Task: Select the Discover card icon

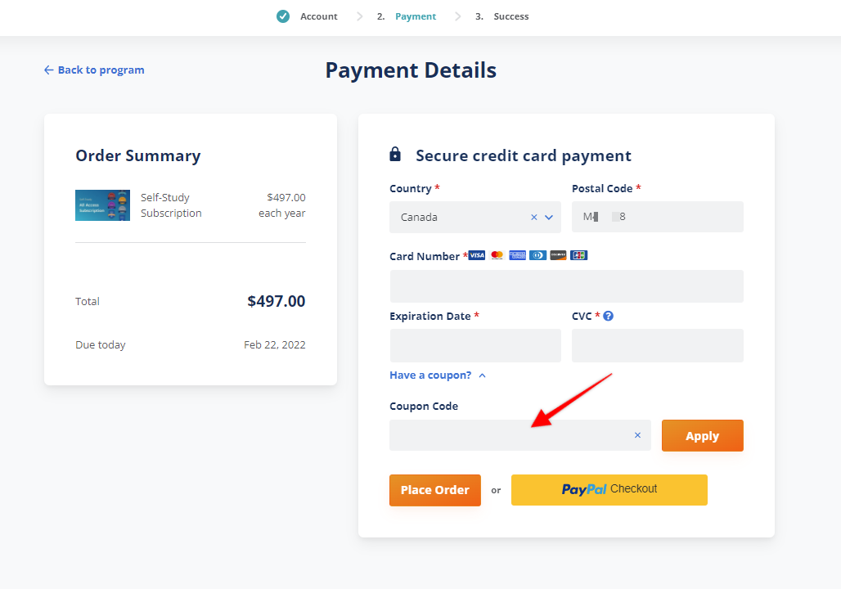Action: point(558,255)
